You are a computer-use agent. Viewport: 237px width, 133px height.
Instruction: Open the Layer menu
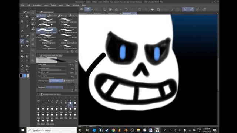pos(46,5)
